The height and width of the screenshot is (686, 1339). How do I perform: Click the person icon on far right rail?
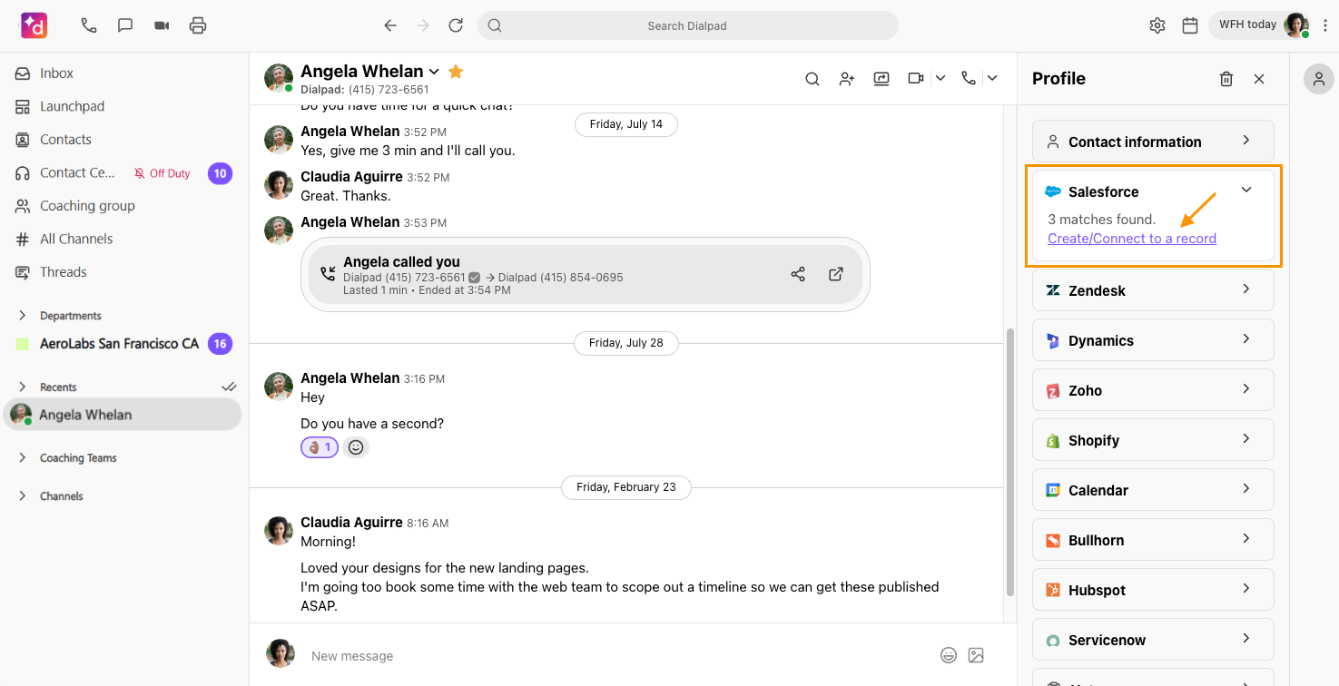1319,79
